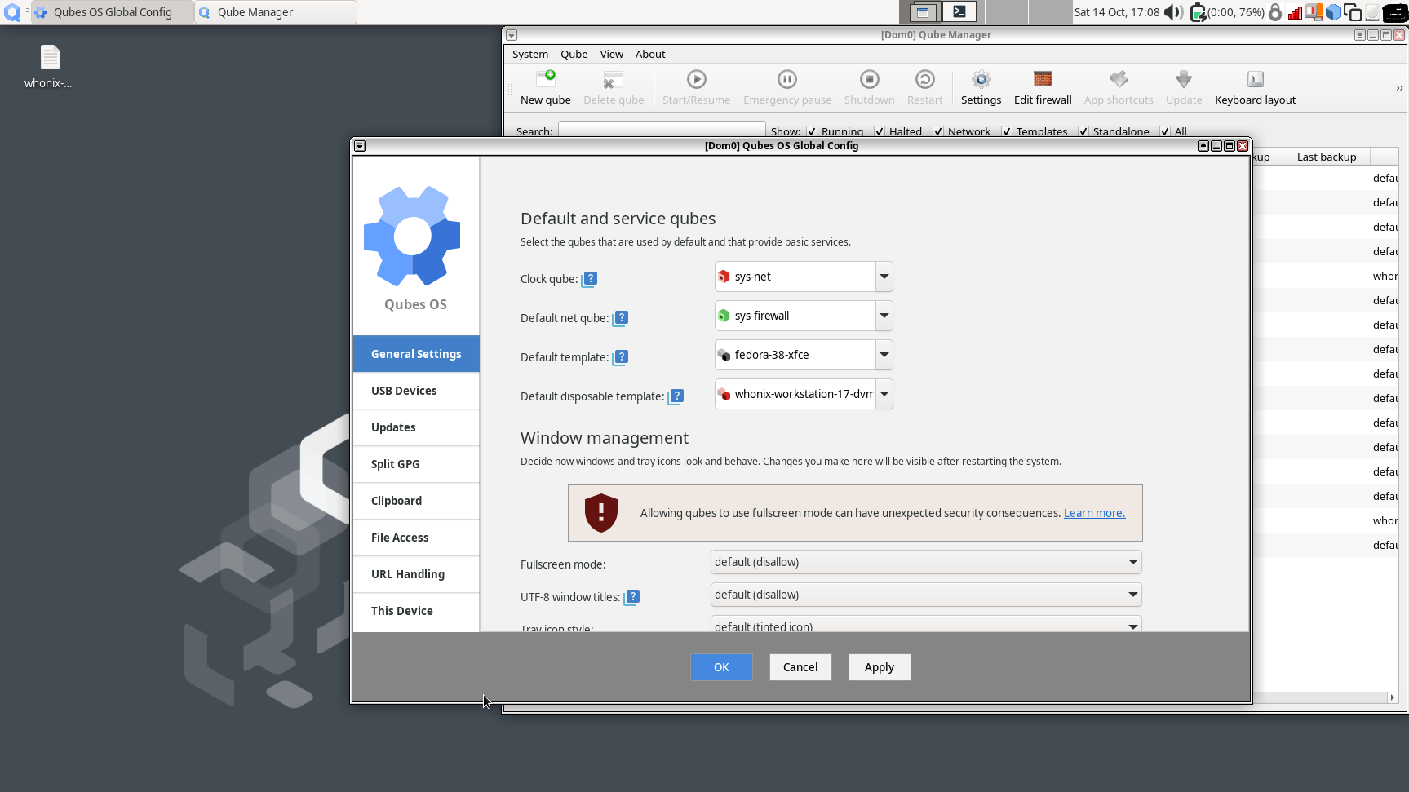Click the Qube Manager search field
The height and width of the screenshot is (792, 1409).
[x=662, y=131]
